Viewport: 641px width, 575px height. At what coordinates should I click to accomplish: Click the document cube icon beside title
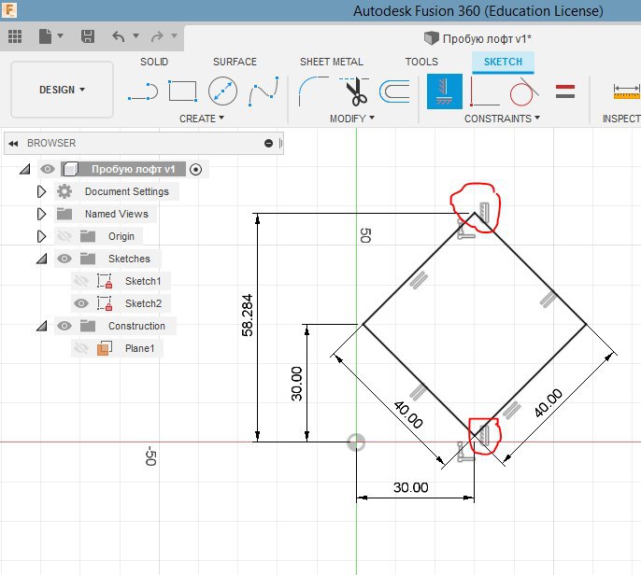(x=431, y=38)
